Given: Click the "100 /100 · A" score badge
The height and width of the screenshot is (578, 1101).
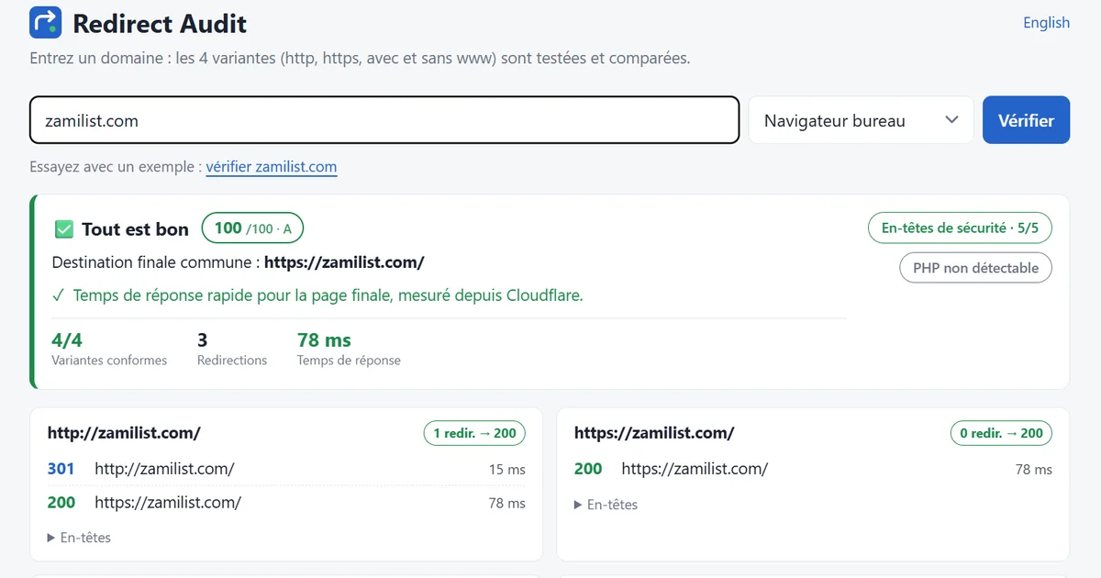Looking at the screenshot, I should pyautogui.click(x=252, y=228).
